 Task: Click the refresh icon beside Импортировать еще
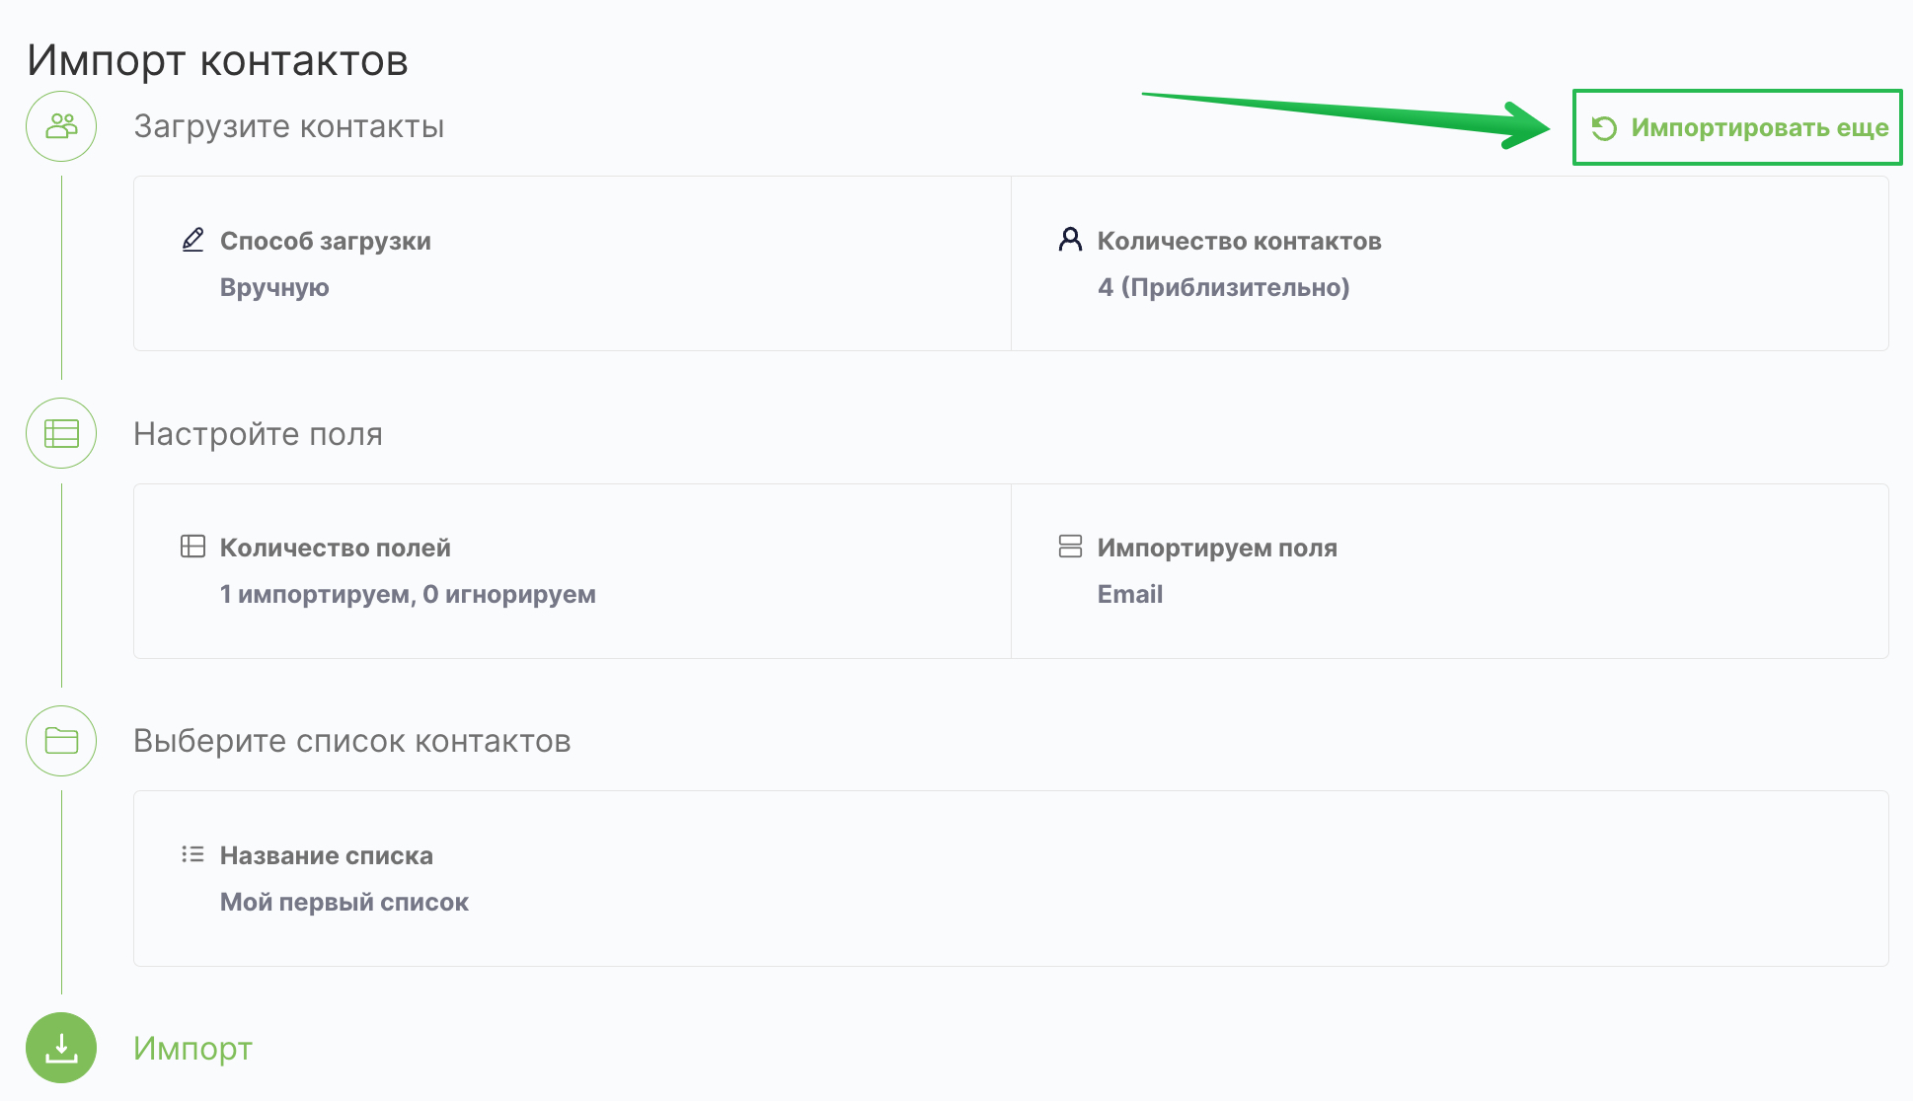pos(1604,128)
